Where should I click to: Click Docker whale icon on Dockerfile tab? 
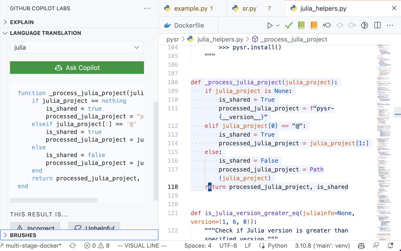point(167,25)
